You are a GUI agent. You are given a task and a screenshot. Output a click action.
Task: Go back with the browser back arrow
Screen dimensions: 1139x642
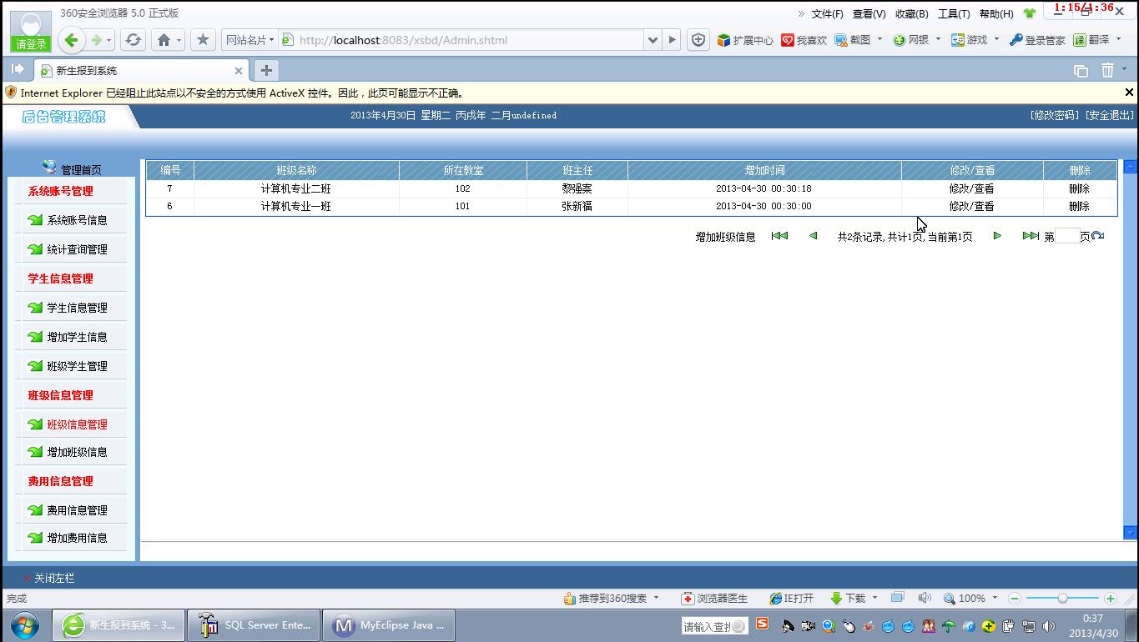click(72, 40)
